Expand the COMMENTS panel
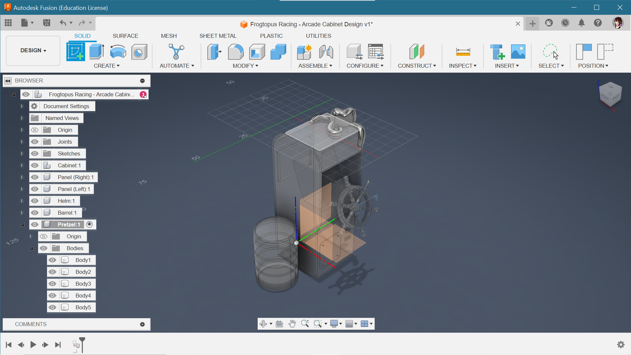The height and width of the screenshot is (355, 631). click(x=142, y=324)
